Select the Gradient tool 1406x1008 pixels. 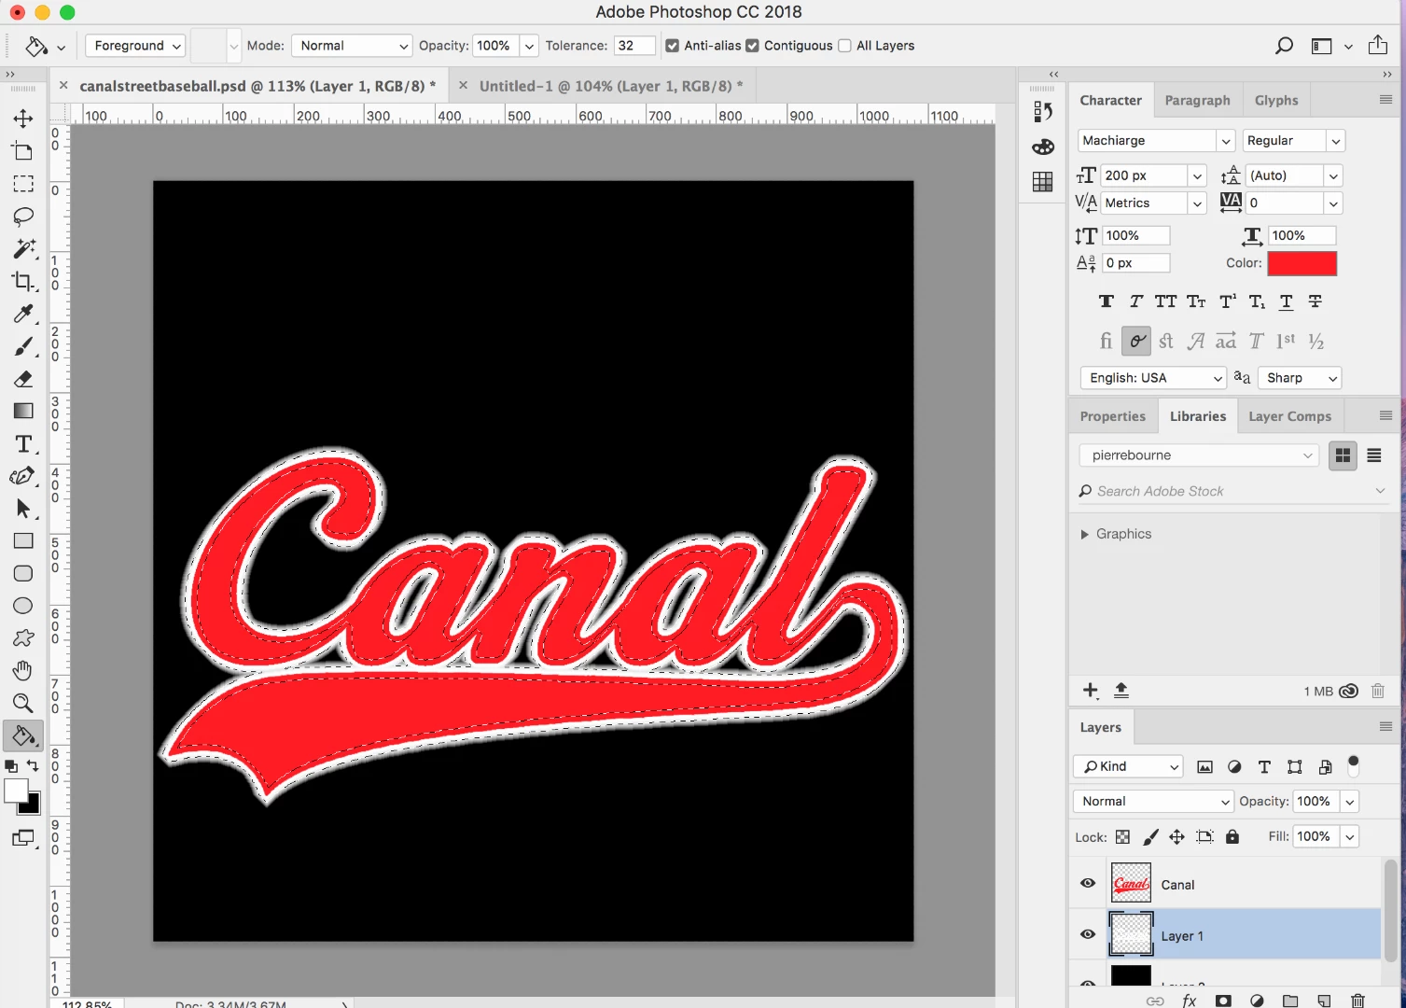click(x=23, y=411)
